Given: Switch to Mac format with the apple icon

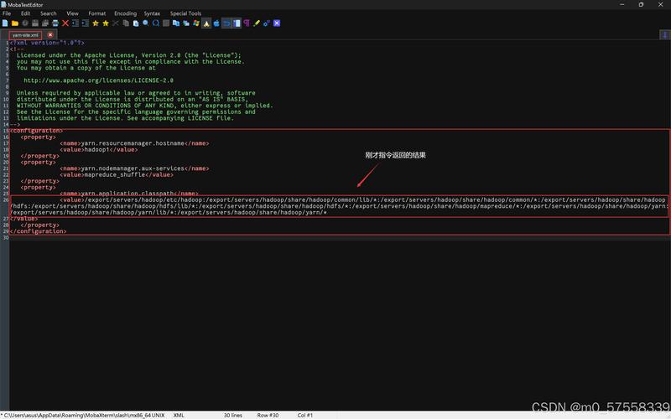Looking at the screenshot, I should pyautogui.click(x=216, y=23).
